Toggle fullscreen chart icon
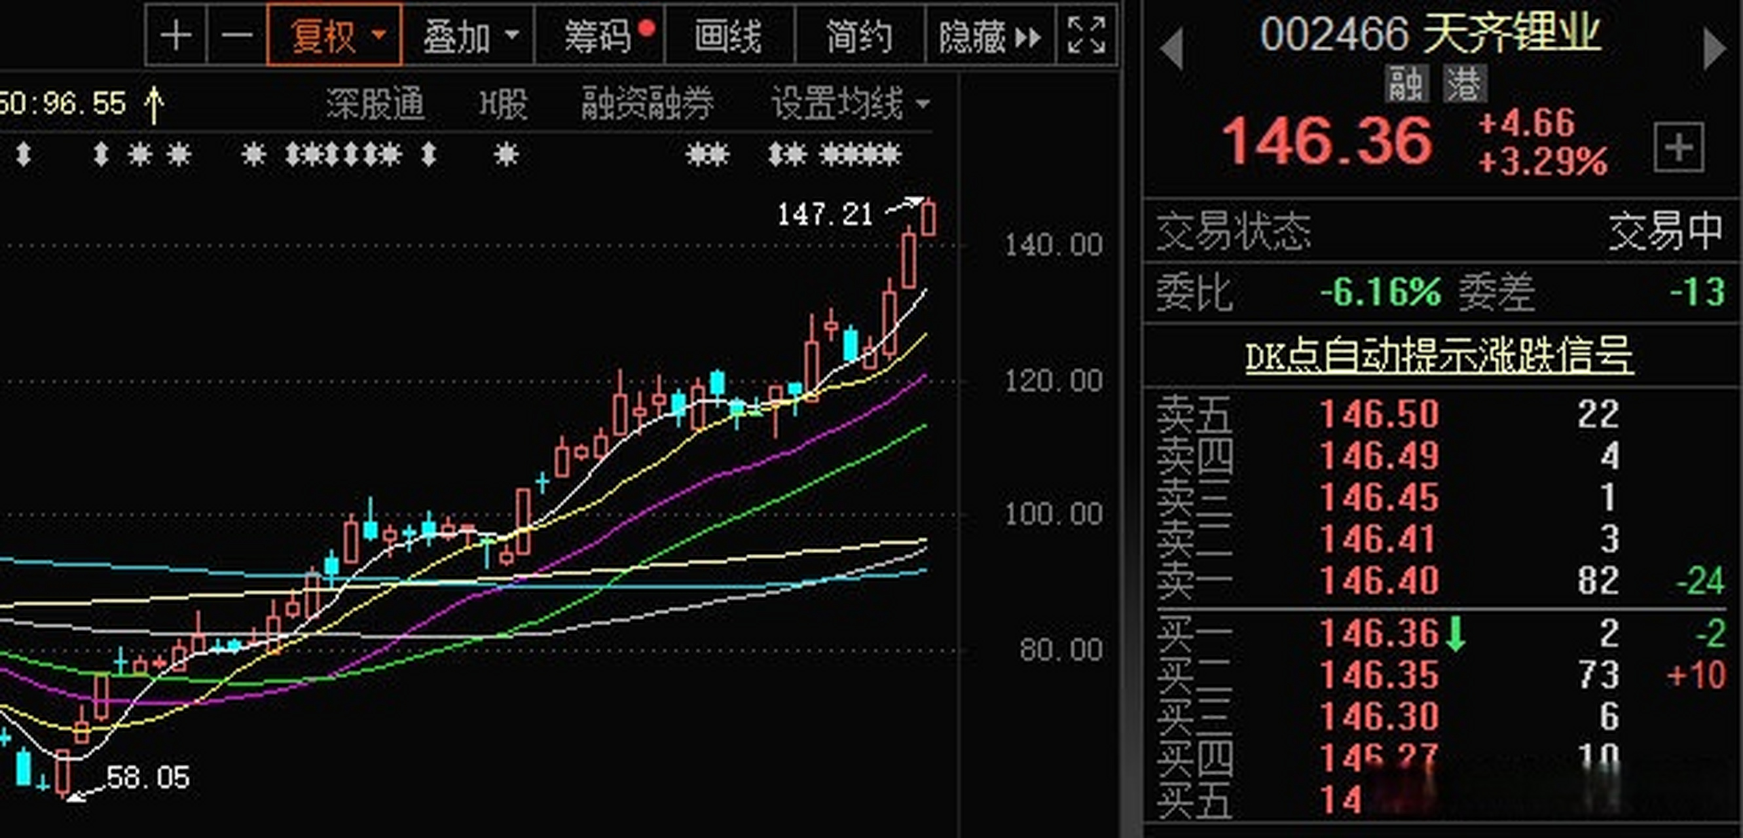Image resolution: width=1743 pixels, height=838 pixels. [1087, 35]
